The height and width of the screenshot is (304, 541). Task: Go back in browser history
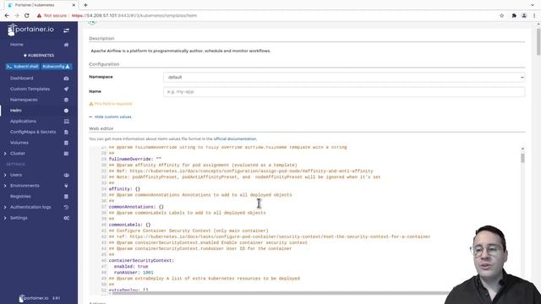coord(7,15)
